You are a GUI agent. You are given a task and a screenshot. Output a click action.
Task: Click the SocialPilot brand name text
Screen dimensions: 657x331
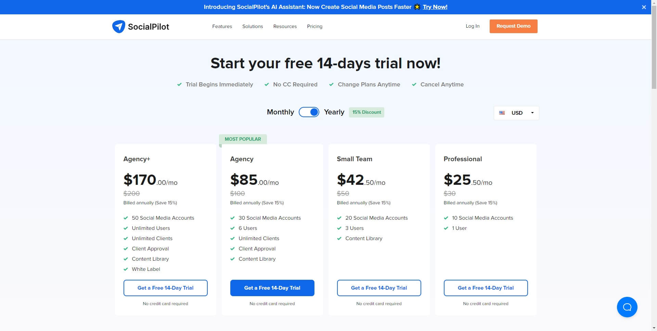coord(149,27)
